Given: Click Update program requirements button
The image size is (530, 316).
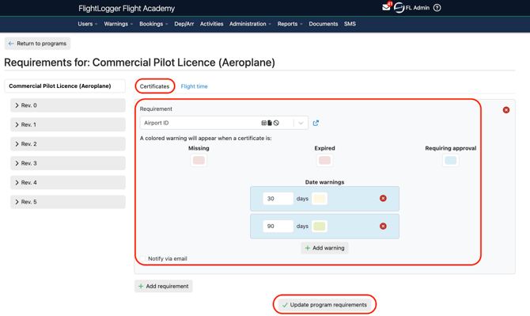Looking at the screenshot, I should 324,305.
